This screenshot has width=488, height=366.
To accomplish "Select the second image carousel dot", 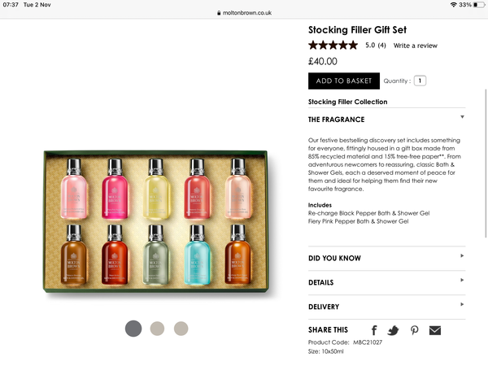I will 157,329.
